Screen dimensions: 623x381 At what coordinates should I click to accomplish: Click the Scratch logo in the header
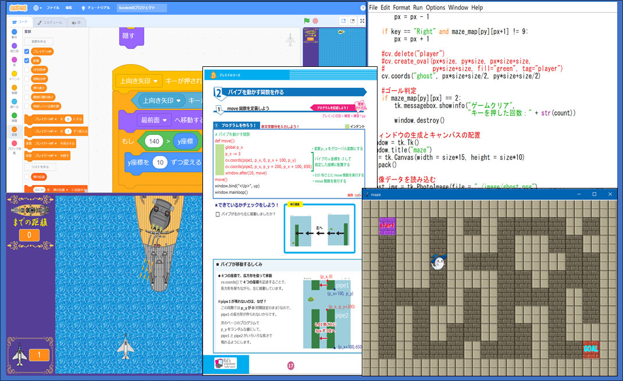18,8
